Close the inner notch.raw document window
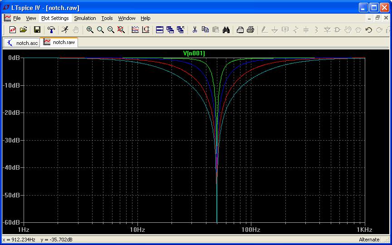Screen dimensions: 392x245 [386, 18]
